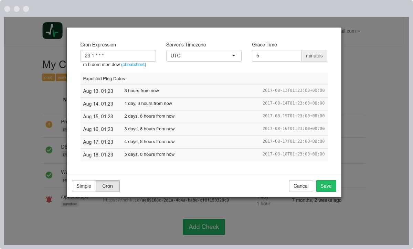Click the Healthchecks pulse logo
Image resolution: width=413 pixels, height=249 pixels.
click(52, 31)
